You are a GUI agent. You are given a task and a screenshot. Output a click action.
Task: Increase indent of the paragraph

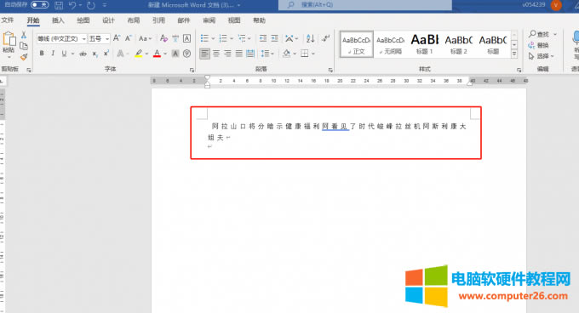(x=275, y=38)
